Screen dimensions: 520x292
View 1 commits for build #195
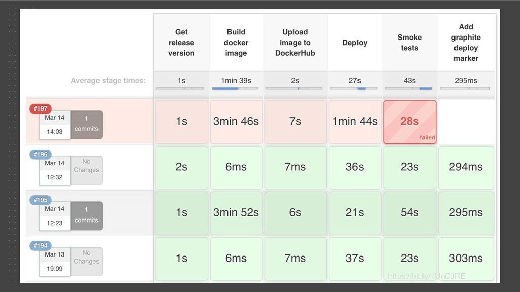(x=86, y=216)
